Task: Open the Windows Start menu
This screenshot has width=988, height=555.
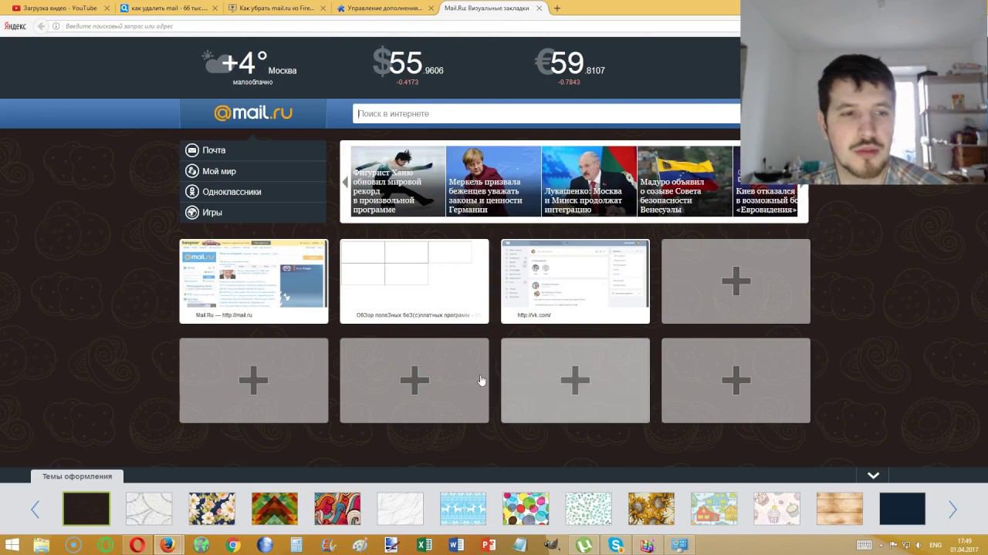Action: point(12,545)
